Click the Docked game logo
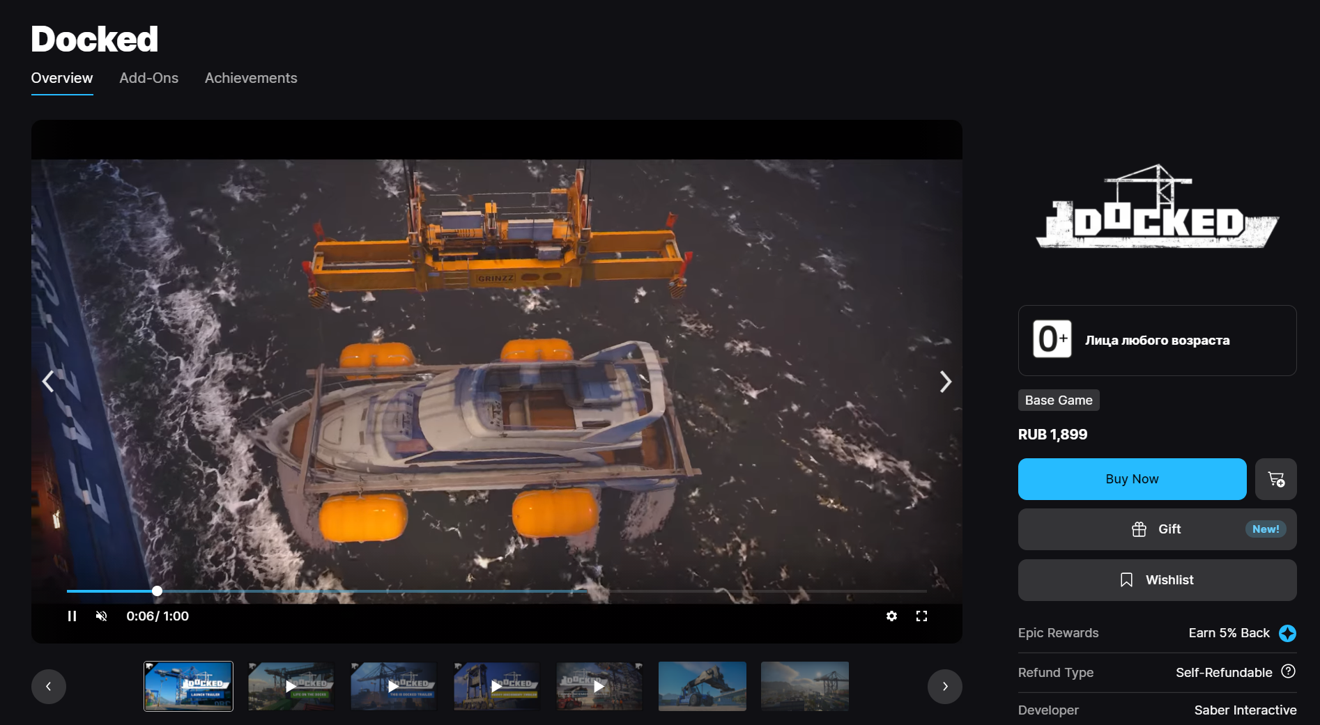The height and width of the screenshot is (725, 1320). coord(1157,208)
